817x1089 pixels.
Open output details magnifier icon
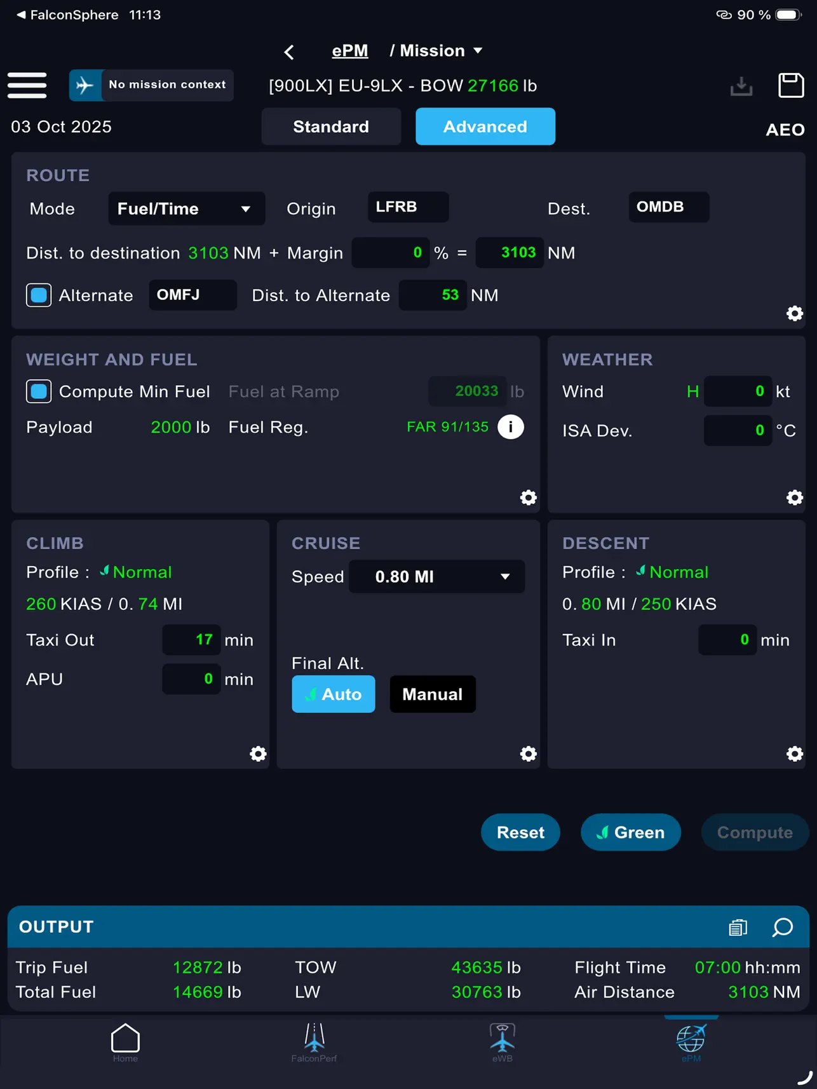pyautogui.click(x=783, y=928)
